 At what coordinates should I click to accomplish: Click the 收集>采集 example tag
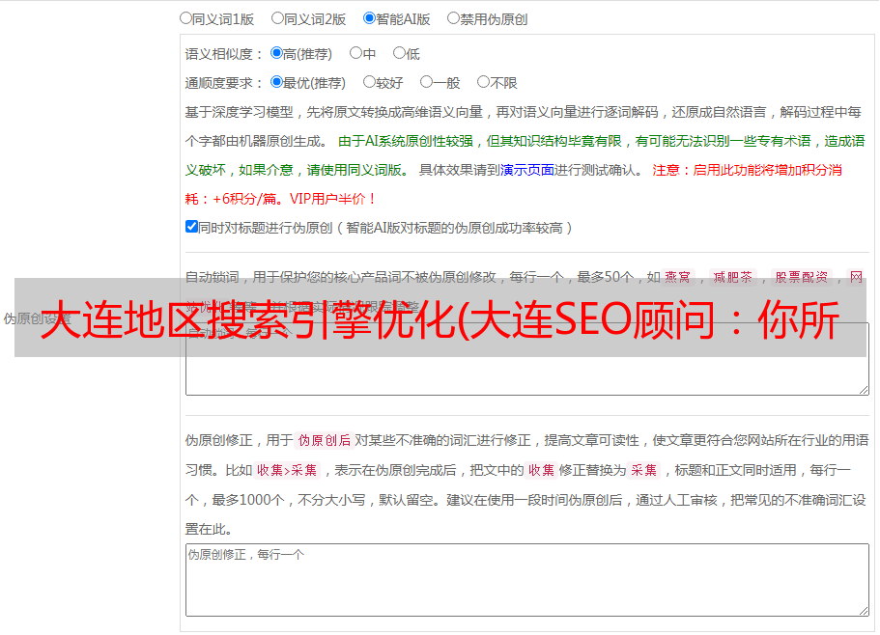point(287,470)
